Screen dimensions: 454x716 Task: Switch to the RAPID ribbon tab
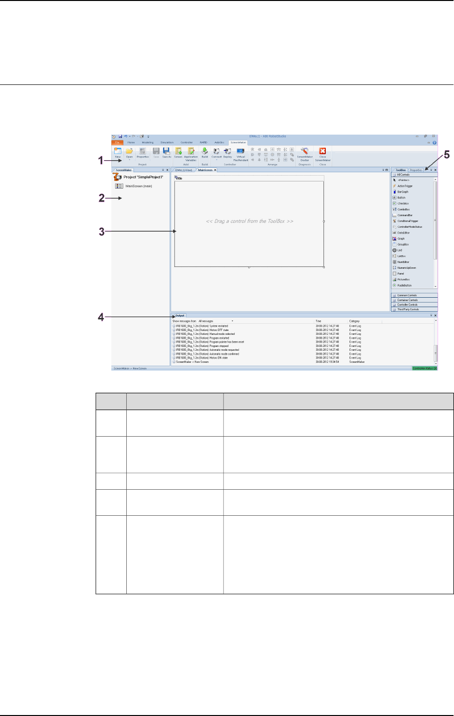click(203, 143)
